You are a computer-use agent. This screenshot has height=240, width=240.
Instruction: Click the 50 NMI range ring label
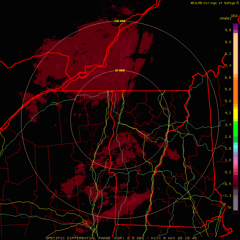120,70
